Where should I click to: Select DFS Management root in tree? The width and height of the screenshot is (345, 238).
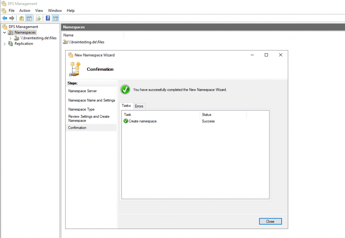tap(23, 27)
